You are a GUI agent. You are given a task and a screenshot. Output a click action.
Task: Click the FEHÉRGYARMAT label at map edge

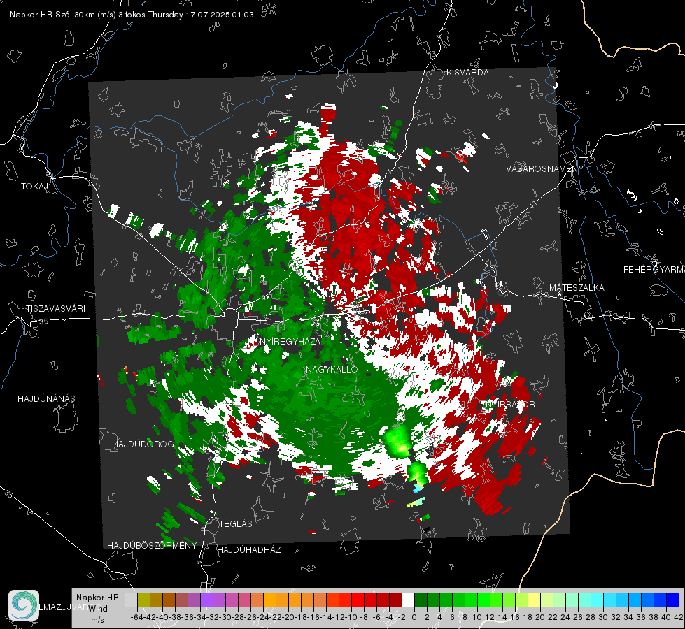(x=654, y=270)
